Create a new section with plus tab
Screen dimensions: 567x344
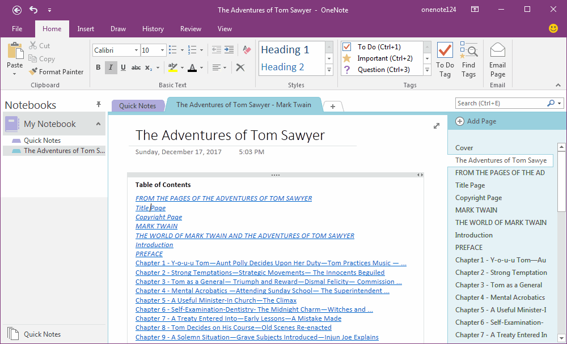tap(333, 106)
